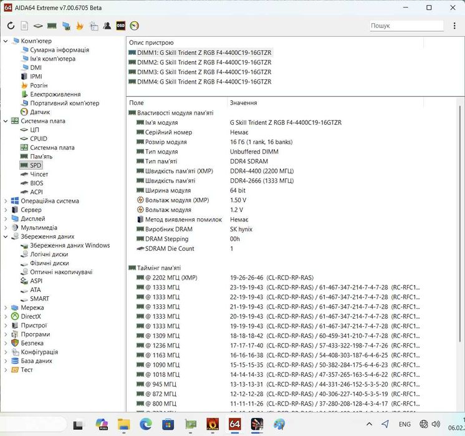
Task: Select DIMM1 G Skill Trident device row
Action: (200, 53)
